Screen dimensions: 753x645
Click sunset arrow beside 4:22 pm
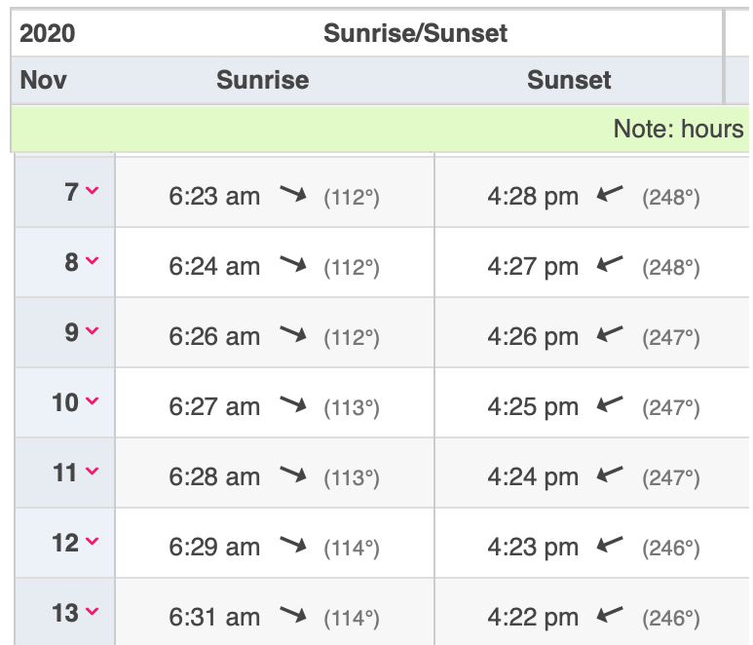(x=610, y=616)
